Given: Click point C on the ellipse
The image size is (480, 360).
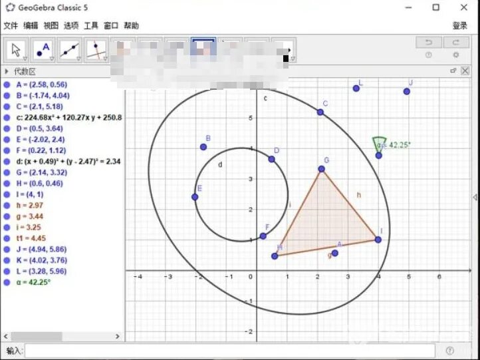Looking at the screenshot, I should tap(320, 112).
